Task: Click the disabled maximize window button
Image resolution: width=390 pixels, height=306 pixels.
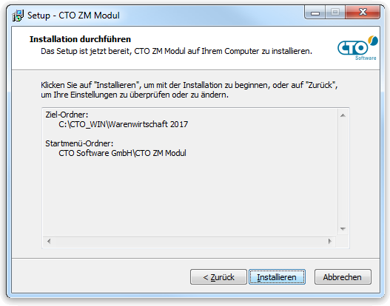Action: [x=335, y=13]
